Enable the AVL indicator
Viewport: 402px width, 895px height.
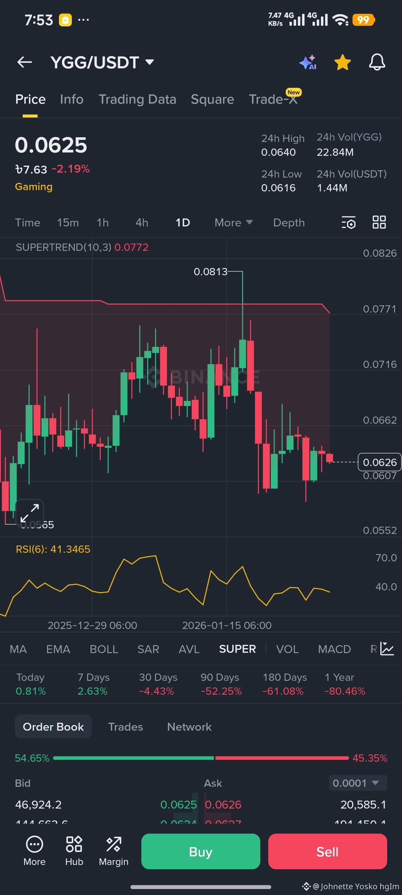click(189, 649)
